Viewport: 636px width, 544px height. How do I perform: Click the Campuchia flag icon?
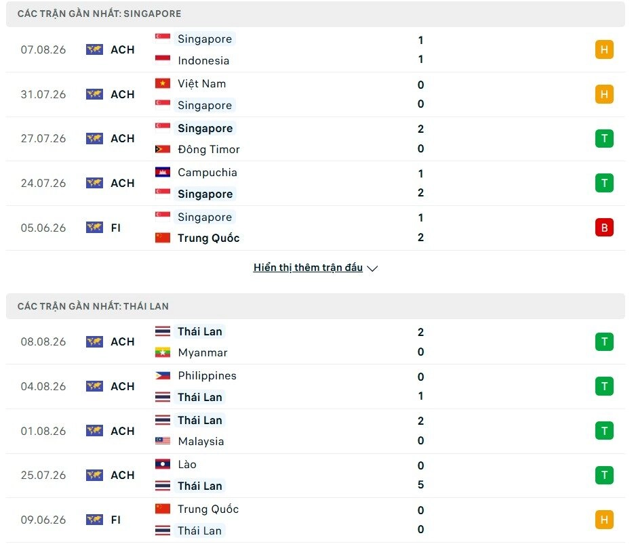click(163, 172)
